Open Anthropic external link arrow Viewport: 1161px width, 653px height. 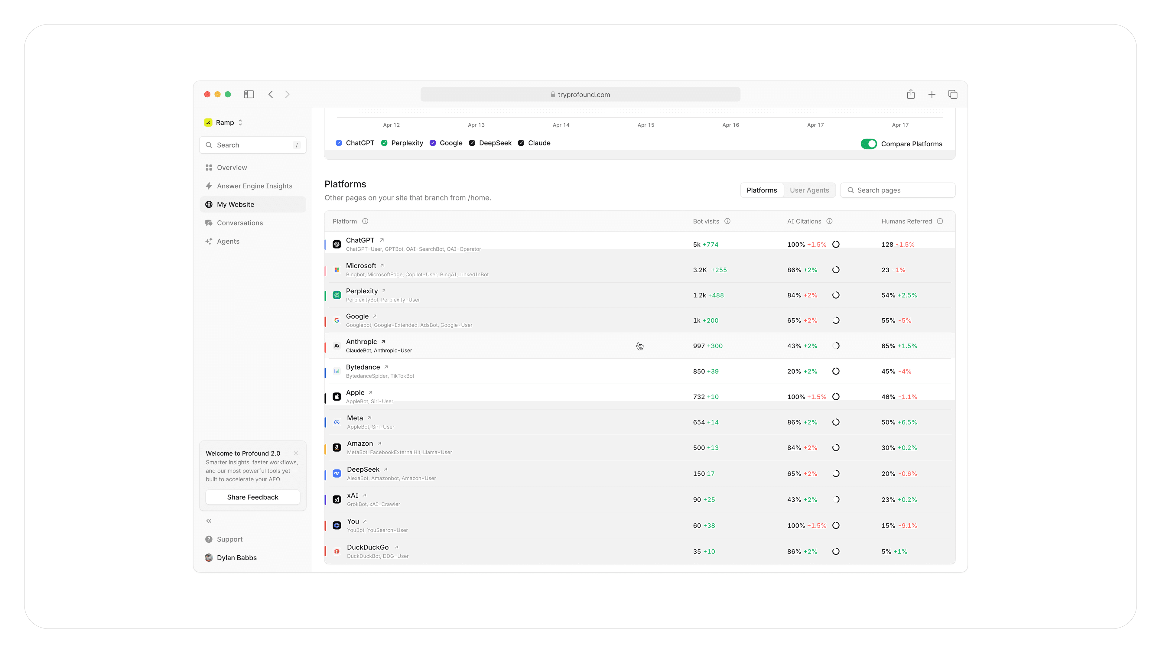[x=383, y=342]
